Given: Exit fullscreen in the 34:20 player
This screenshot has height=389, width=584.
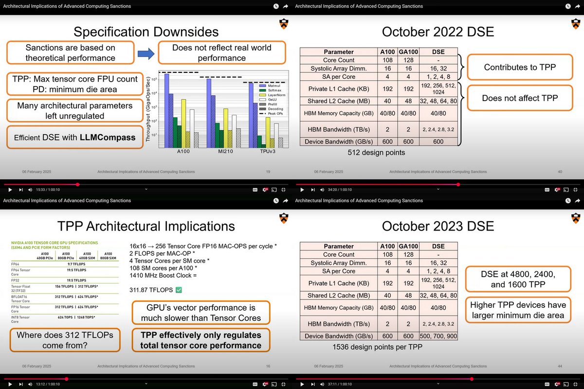Looking at the screenshot, I should pos(575,190).
